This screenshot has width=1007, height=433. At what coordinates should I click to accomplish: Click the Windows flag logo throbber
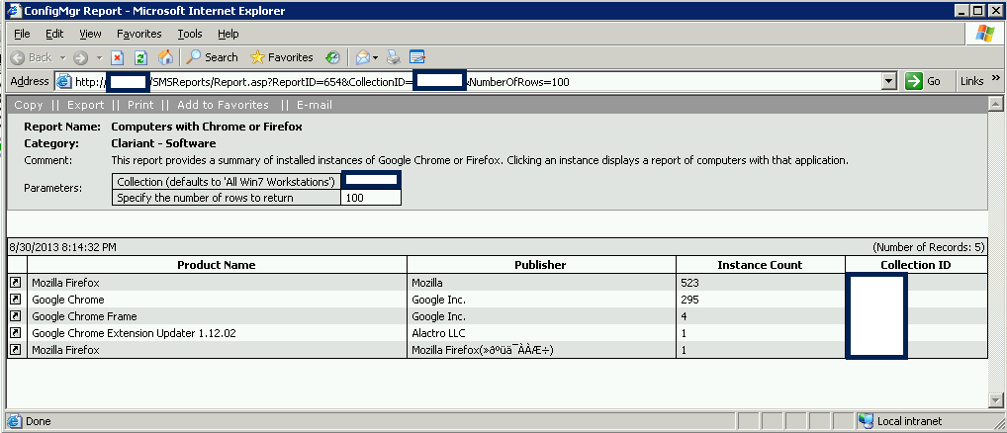pos(985,34)
